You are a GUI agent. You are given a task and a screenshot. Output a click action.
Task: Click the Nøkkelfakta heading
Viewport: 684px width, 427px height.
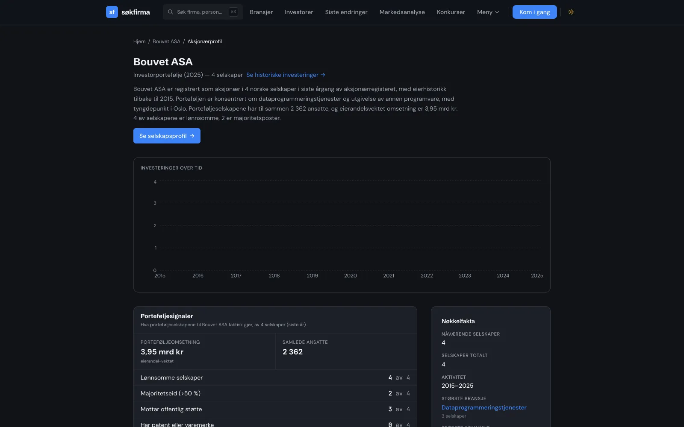[x=458, y=321]
